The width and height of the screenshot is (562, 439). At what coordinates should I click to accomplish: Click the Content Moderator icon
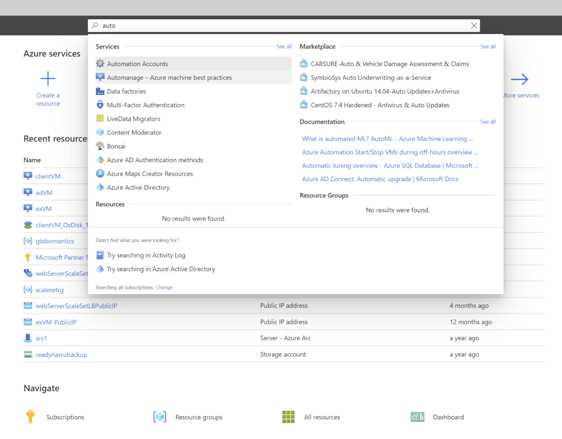100,132
